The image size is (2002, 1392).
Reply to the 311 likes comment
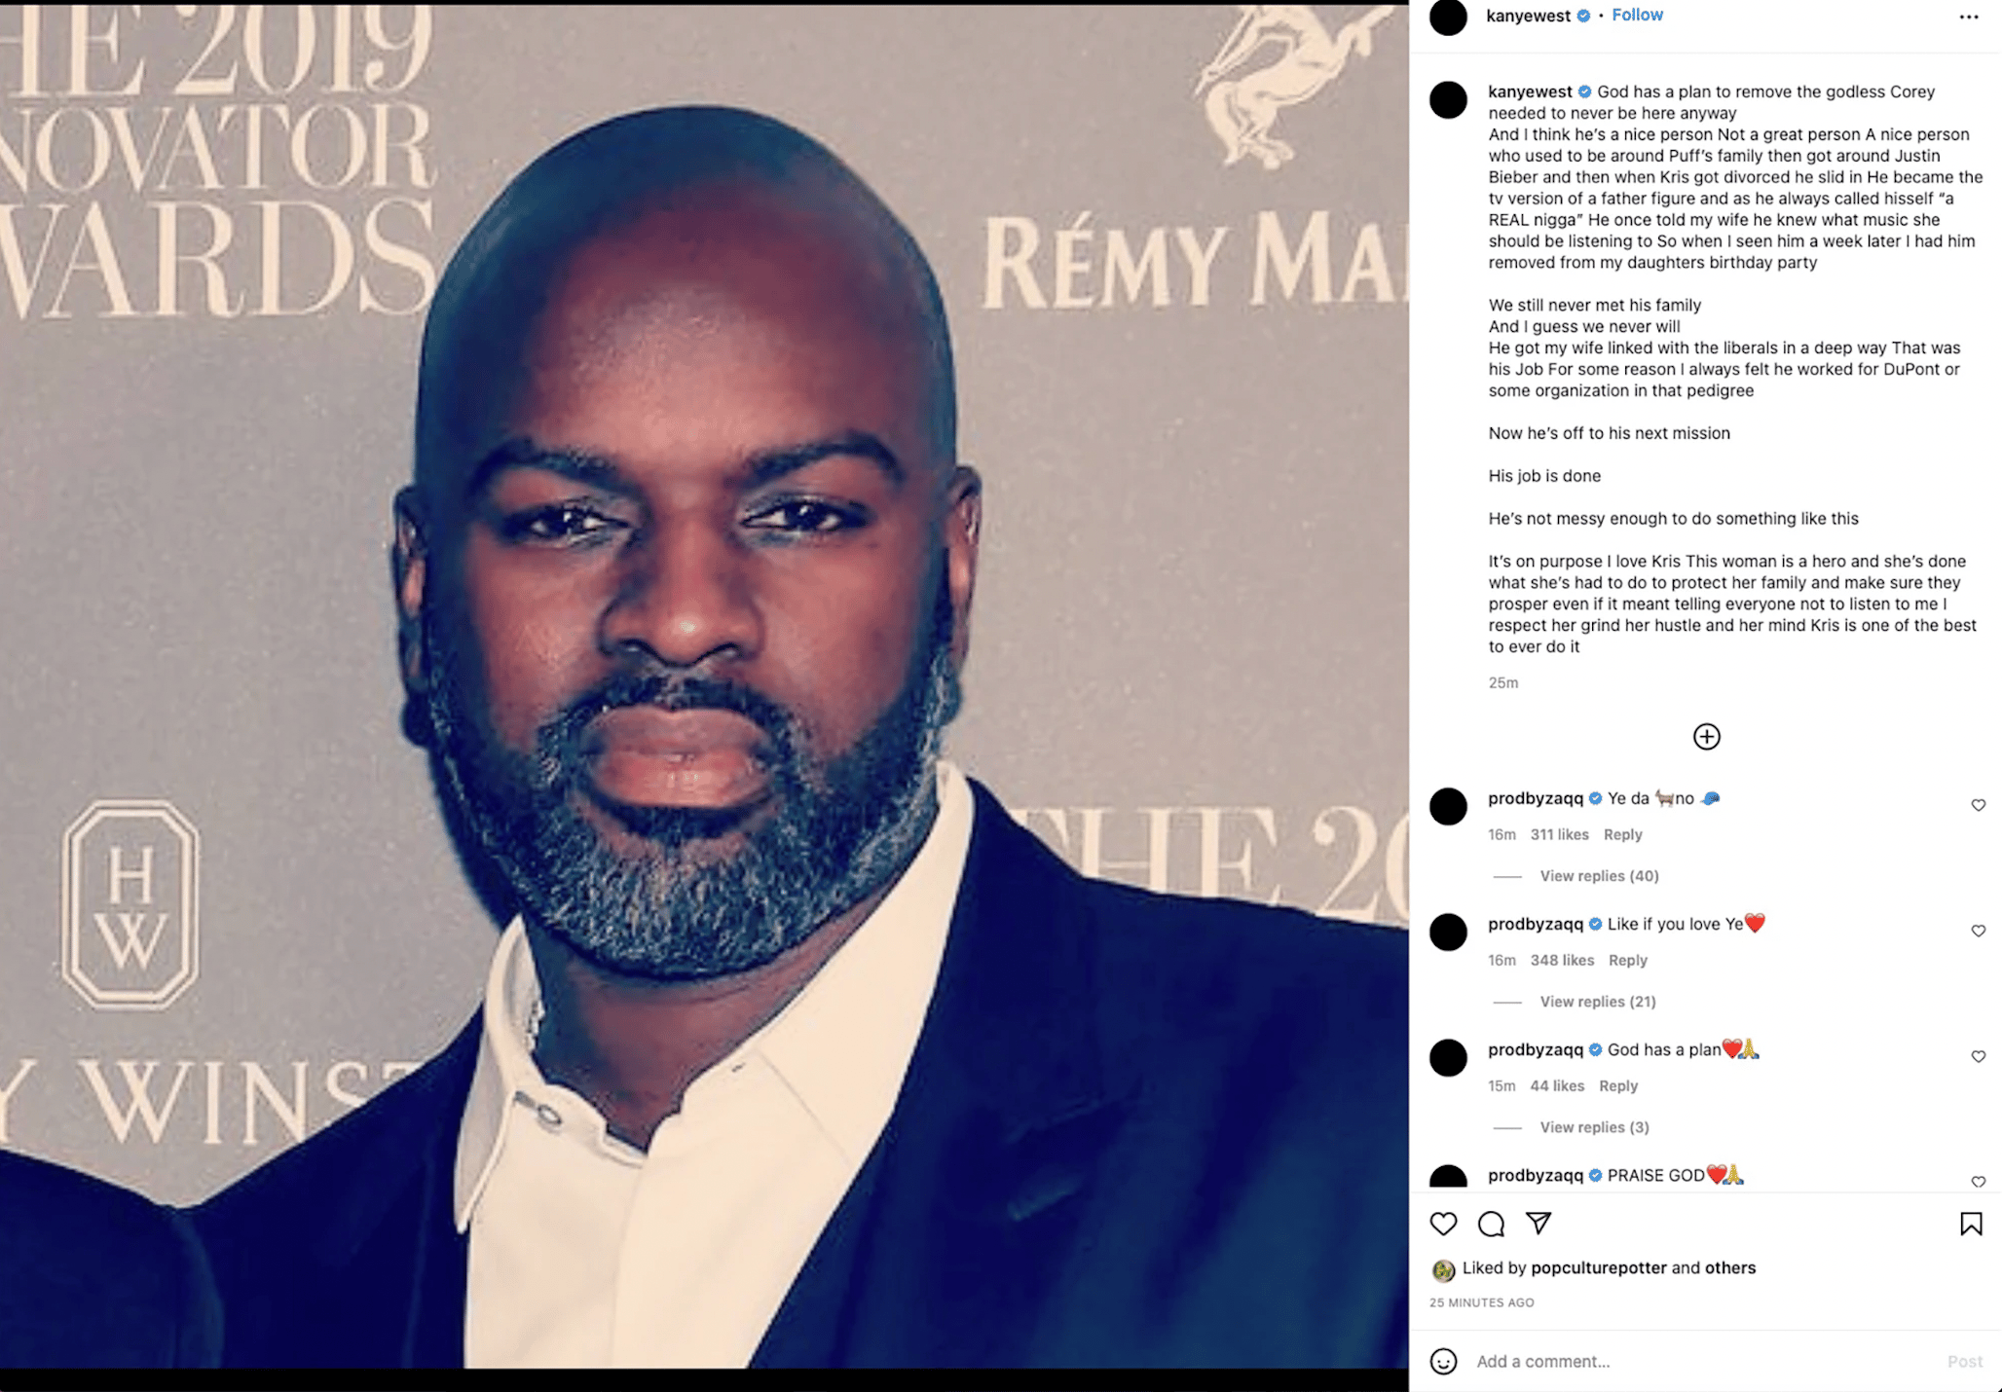click(1622, 834)
